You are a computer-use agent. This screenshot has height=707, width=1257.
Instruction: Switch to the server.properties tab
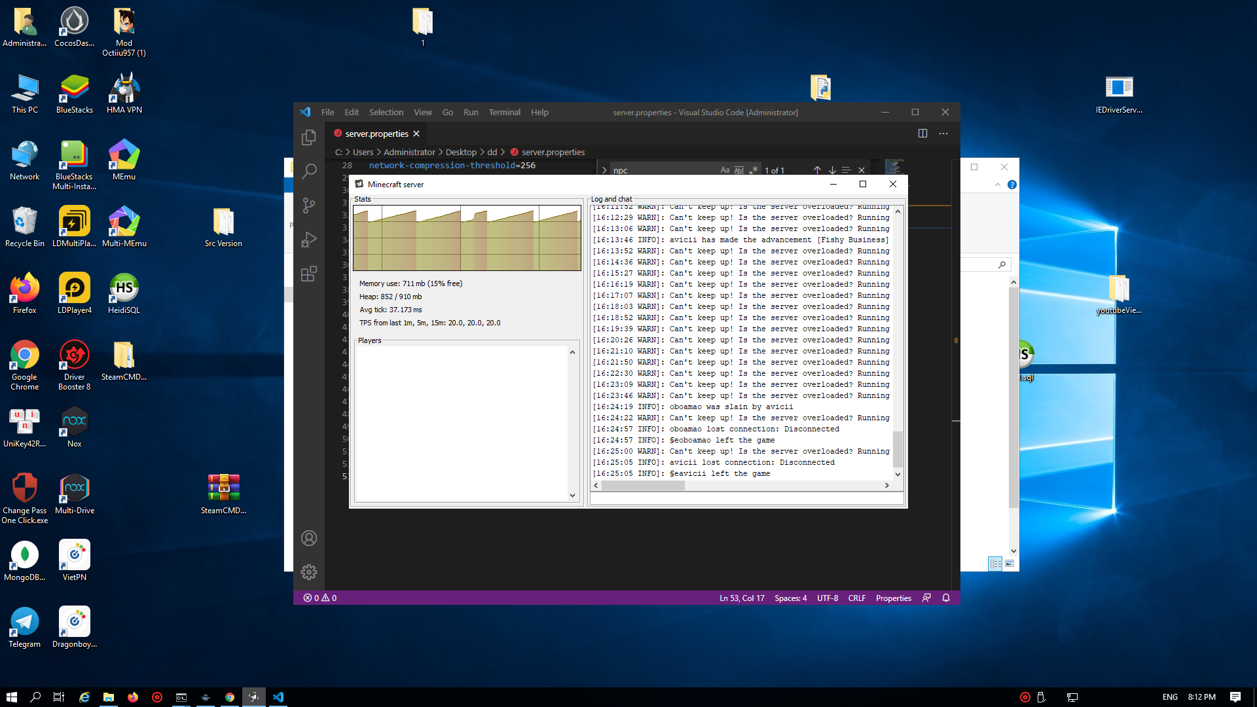point(376,134)
